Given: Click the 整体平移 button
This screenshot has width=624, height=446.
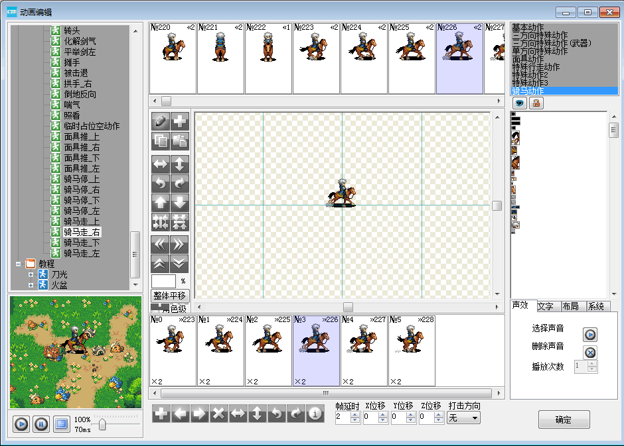Looking at the screenshot, I should pos(169,296).
